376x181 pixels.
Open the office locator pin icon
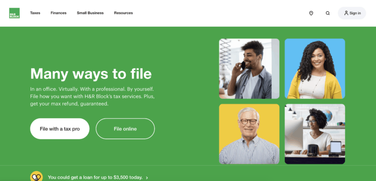pos(311,13)
